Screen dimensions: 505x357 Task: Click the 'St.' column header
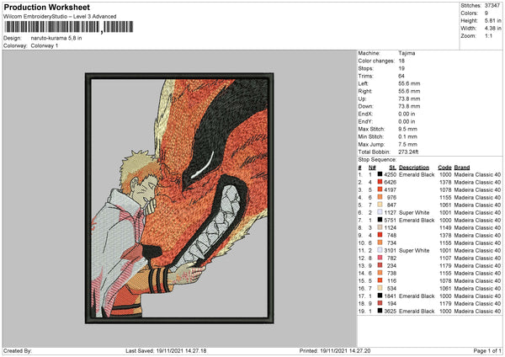[x=392, y=168]
